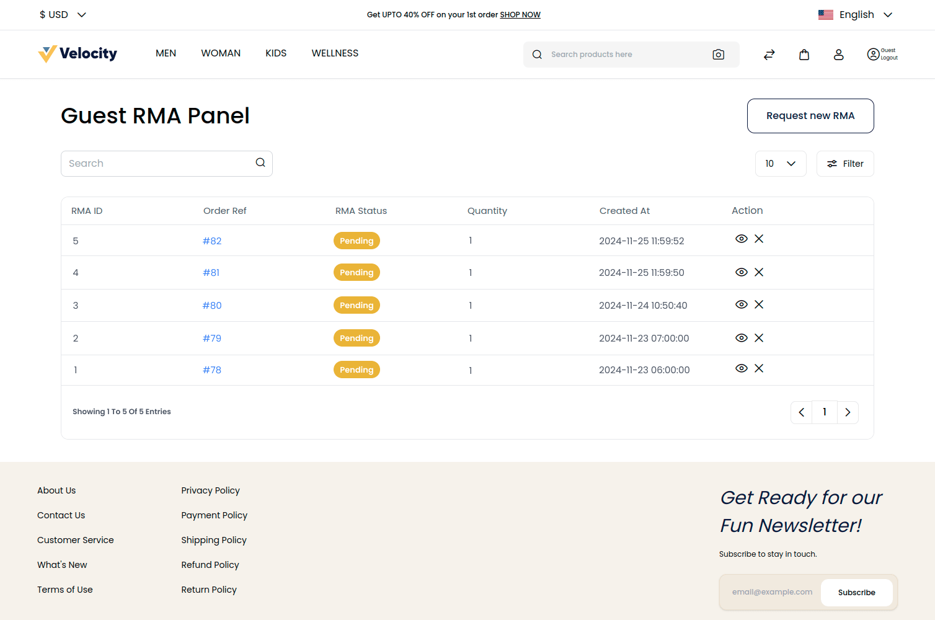935x620 pixels.
Task: Open the English language dropdown
Action: (x=855, y=14)
